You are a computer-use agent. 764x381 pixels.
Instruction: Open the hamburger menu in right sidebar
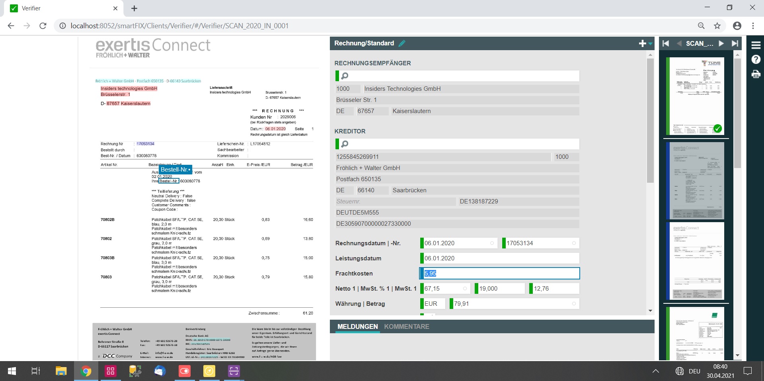(756, 45)
